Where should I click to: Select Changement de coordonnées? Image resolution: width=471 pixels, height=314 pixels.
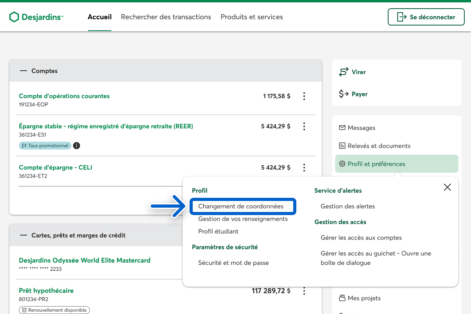(x=241, y=206)
